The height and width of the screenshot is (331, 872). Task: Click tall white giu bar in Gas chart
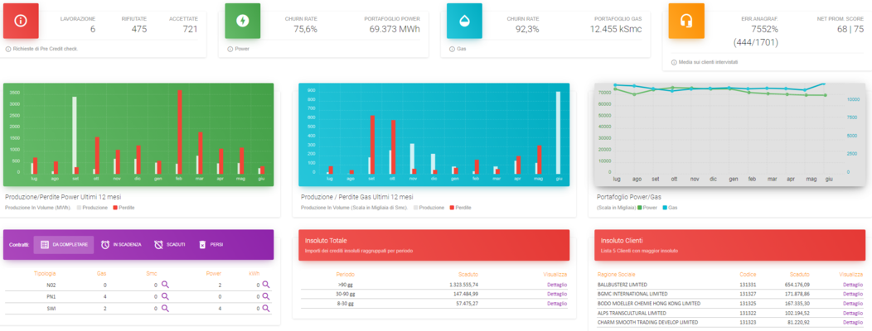(558, 132)
